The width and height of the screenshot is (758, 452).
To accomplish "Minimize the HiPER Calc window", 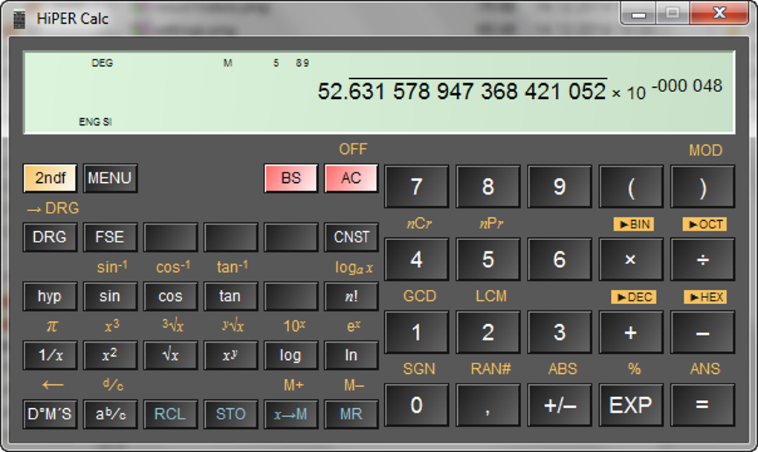I will 638,13.
